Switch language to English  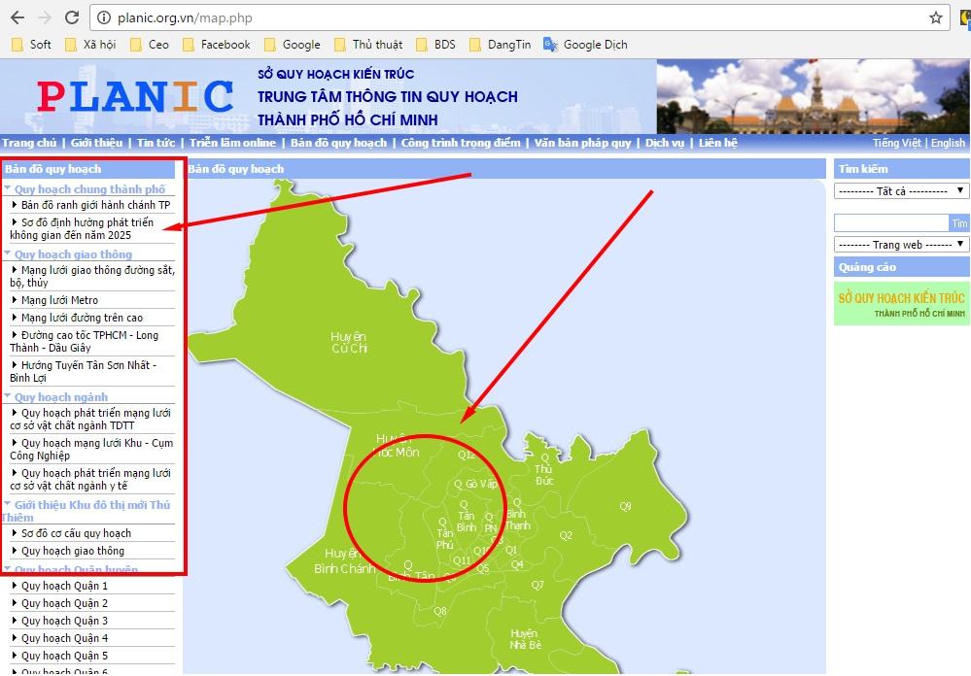click(x=948, y=143)
